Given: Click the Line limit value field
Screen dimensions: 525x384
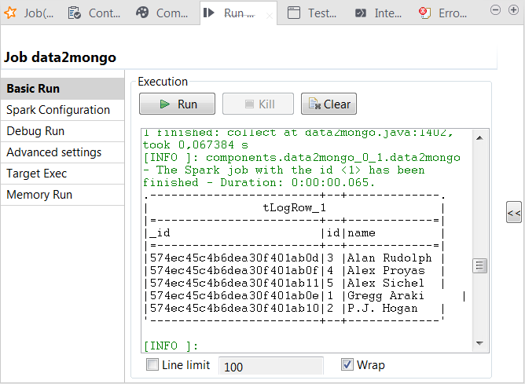Looking at the screenshot, I should (x=270, y=366).
